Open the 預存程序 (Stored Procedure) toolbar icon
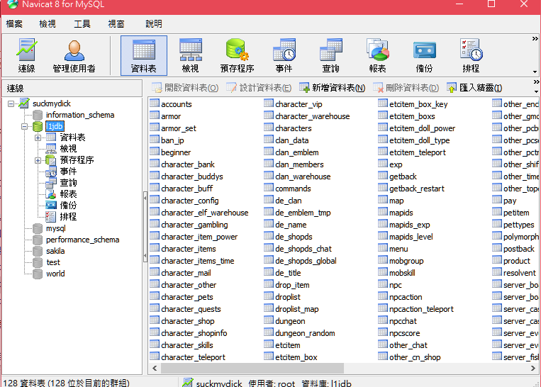Screen dimensions: 541x387 point(238,56)
